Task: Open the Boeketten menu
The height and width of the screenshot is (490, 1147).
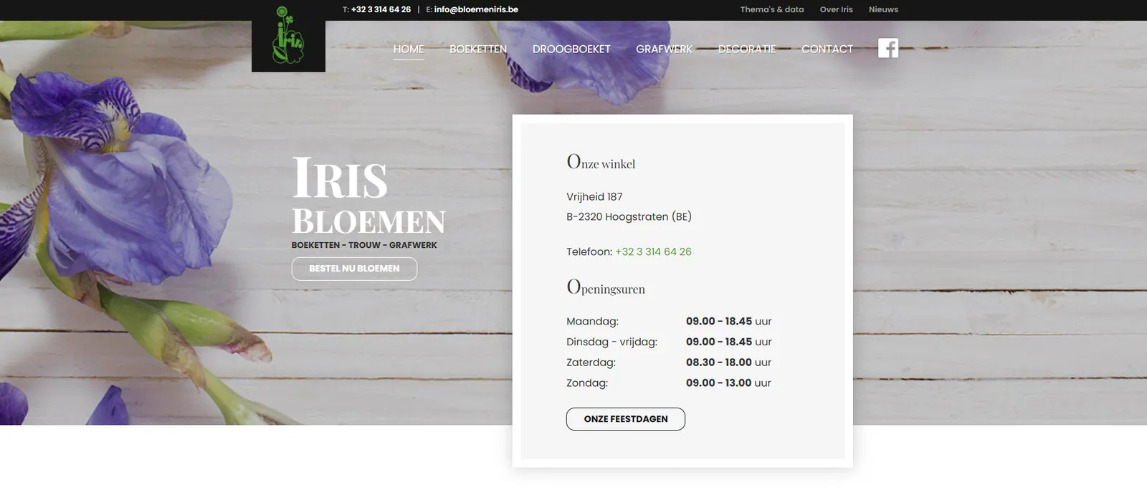Action: [x=478, y=49]
